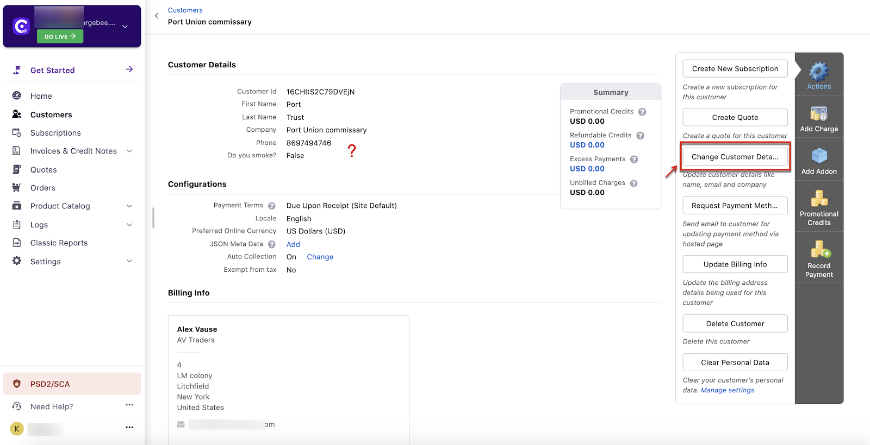The width and height of the screenshot is (870, 445).
Task: Click the back arrow near Customers breadcrumb
Action: (x=157, y=16)
